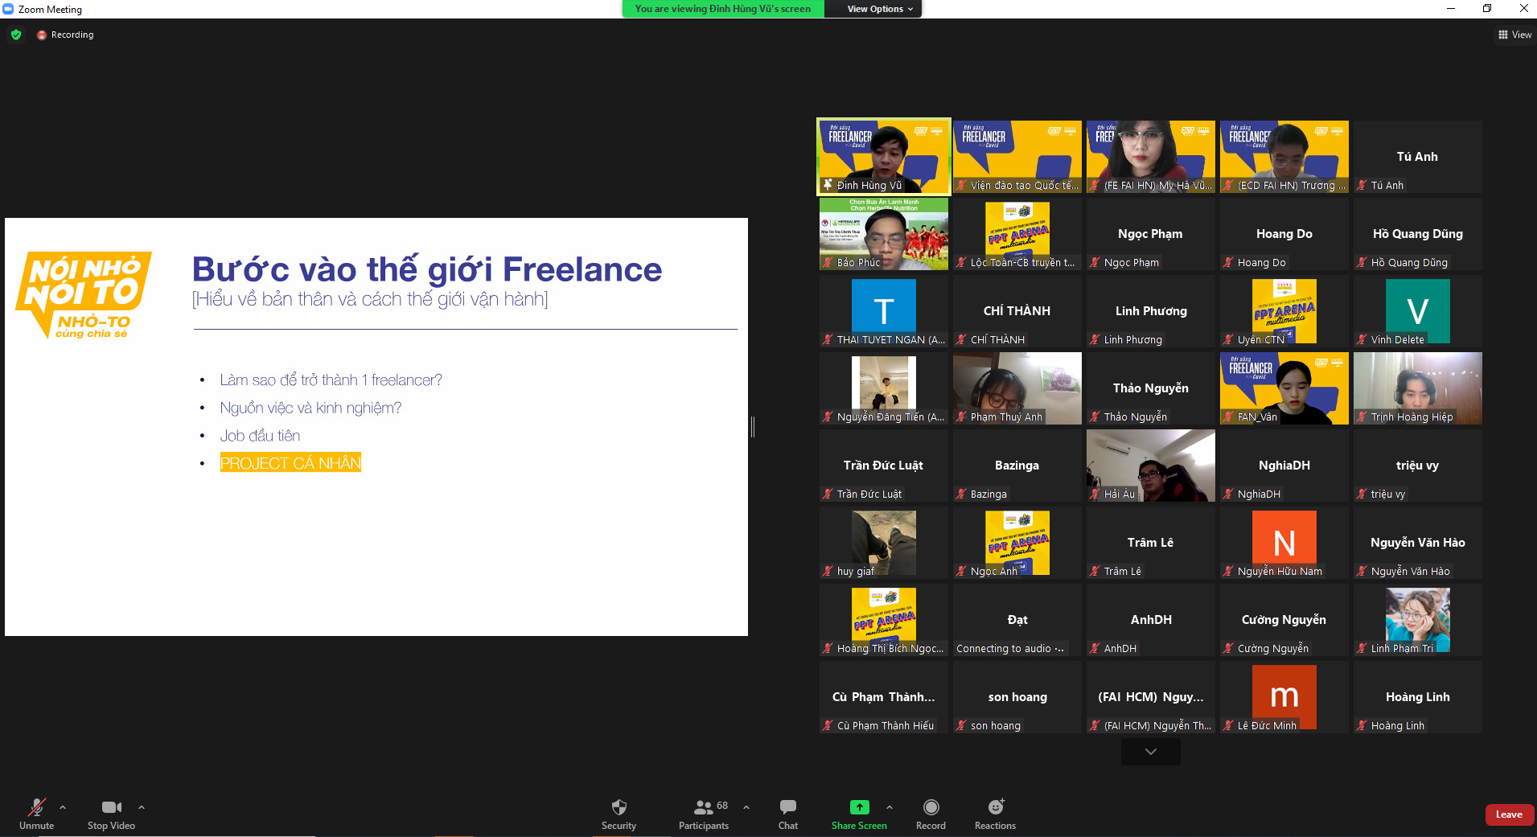Select the Hoang Do participant tile
The width and height of the screenshot is (1537, 837).
click(x=1284, y=234)
